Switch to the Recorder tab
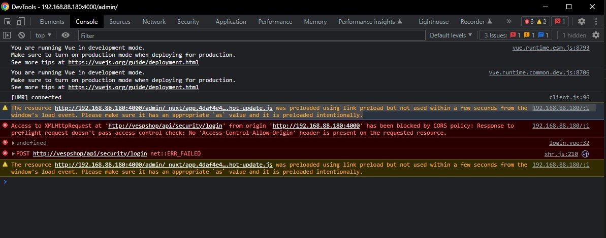 476,22
